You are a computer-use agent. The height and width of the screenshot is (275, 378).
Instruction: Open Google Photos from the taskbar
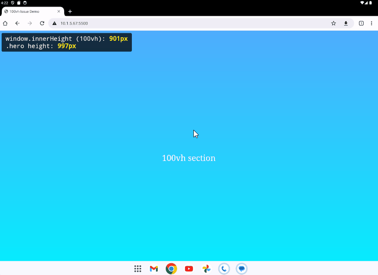click(x=206, y=269)
